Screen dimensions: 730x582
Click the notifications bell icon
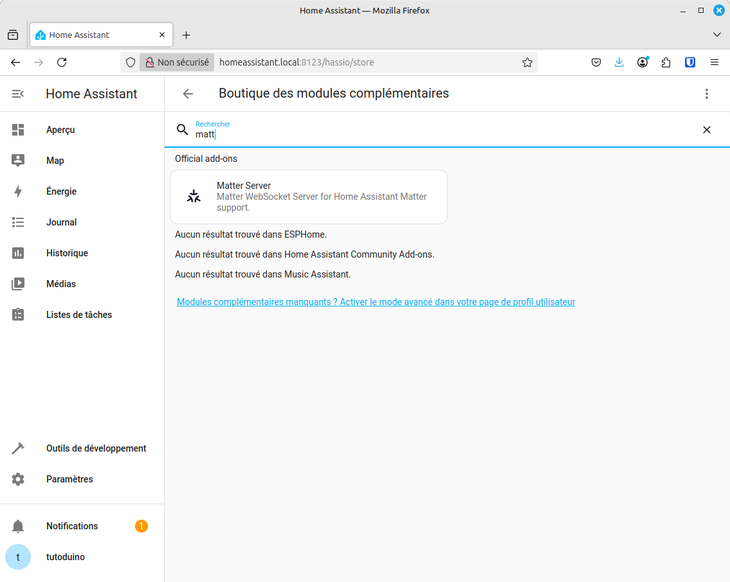(x=18, y=526)
